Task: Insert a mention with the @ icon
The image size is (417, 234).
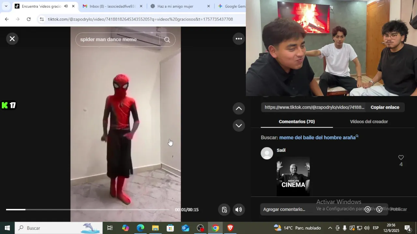Action: [x=367, y=209]
